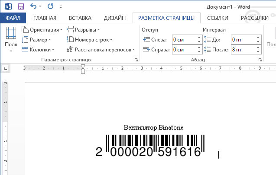Click the После spacing input field
The height and width of the screenshot is (175, 276).
[243, 50]
